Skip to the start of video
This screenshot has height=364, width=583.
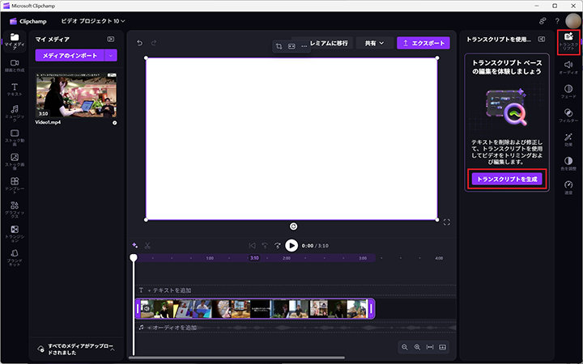pos(252,246)
